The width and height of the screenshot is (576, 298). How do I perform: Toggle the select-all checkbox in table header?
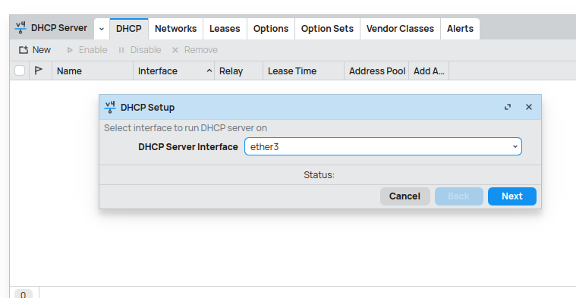20,71
